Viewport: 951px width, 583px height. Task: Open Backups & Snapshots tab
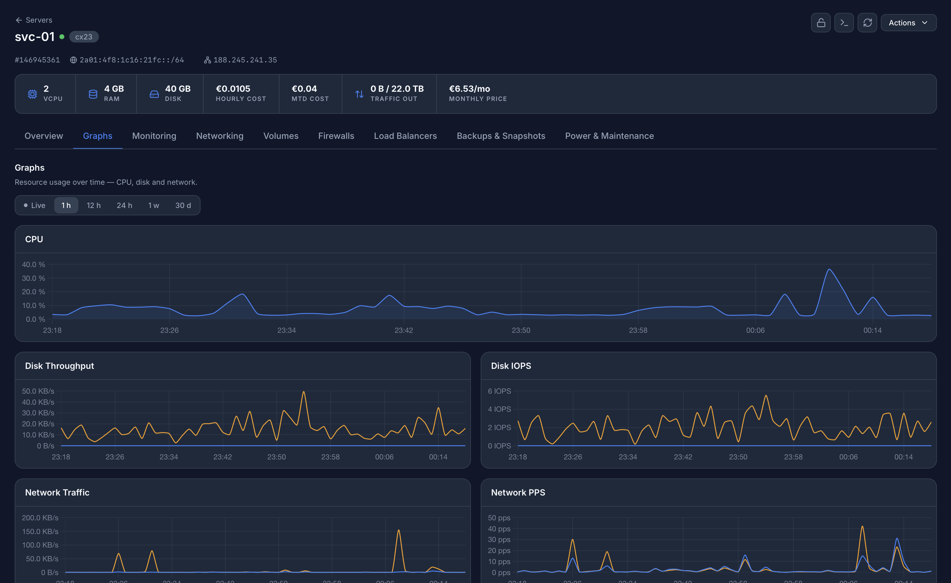pos(501,136)
